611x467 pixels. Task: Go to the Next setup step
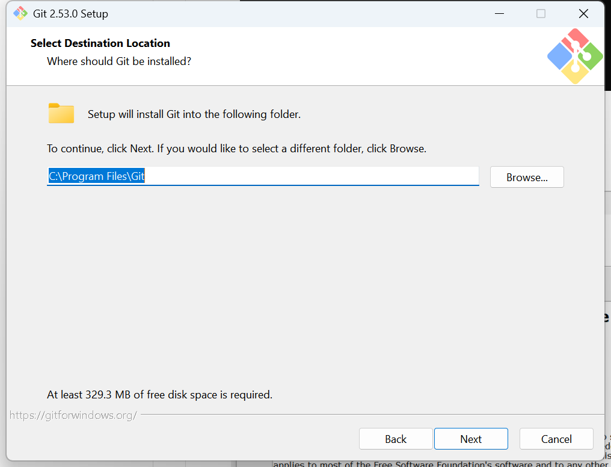[x=471, y=439]
